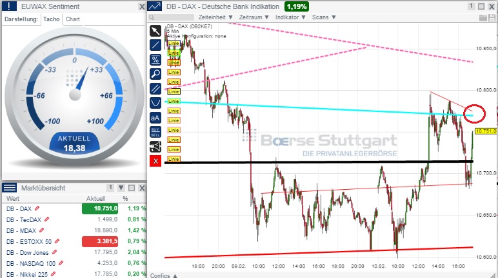498x278 pixels.
Task: Click the pencil icon beside DB - Dow Jones
Action: 55,252
